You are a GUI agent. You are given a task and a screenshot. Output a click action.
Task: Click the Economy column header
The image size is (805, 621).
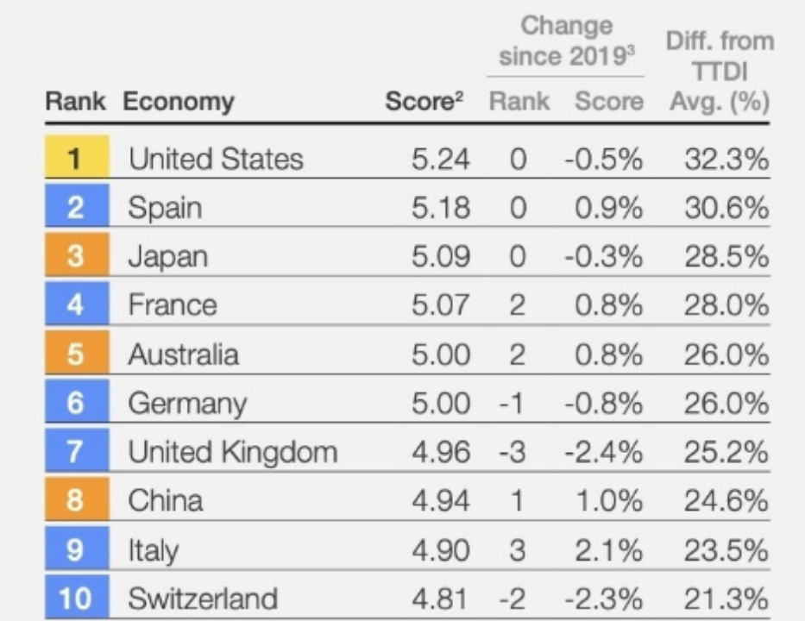(x=179, y=102)
